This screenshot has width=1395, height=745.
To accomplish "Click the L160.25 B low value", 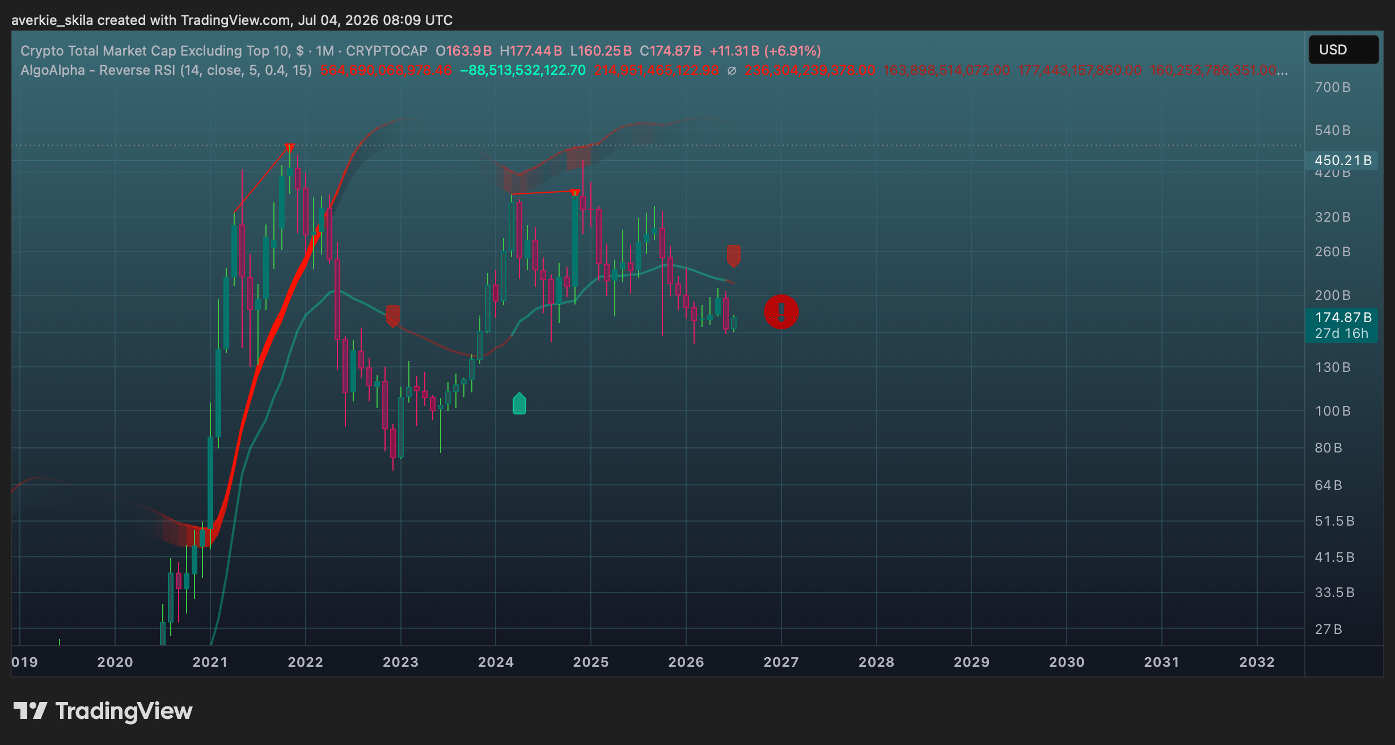I will tap(601, 50).
